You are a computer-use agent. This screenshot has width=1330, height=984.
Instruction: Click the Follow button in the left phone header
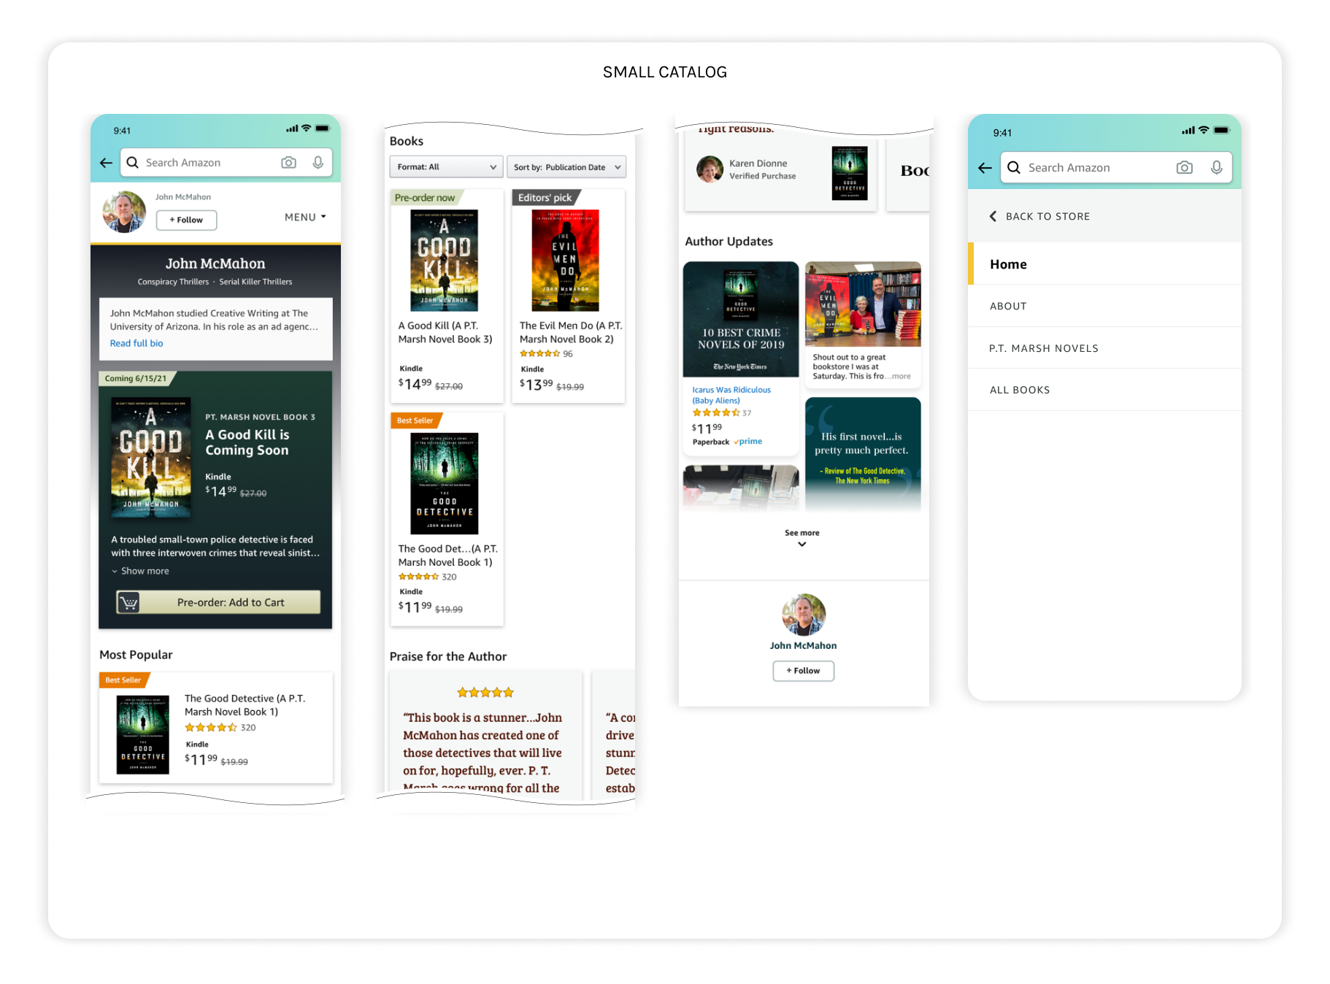coord(186,220)
